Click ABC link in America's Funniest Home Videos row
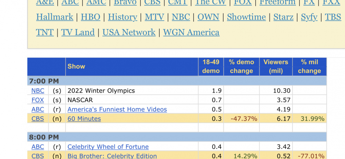The image size is (345, 159). coord(38,109)
